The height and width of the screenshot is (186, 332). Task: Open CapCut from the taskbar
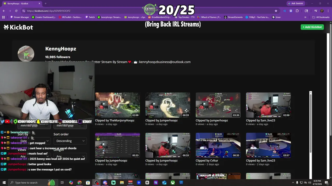point(147,183)
